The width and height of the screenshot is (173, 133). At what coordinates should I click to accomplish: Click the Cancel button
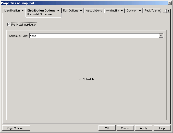point(125,128)
